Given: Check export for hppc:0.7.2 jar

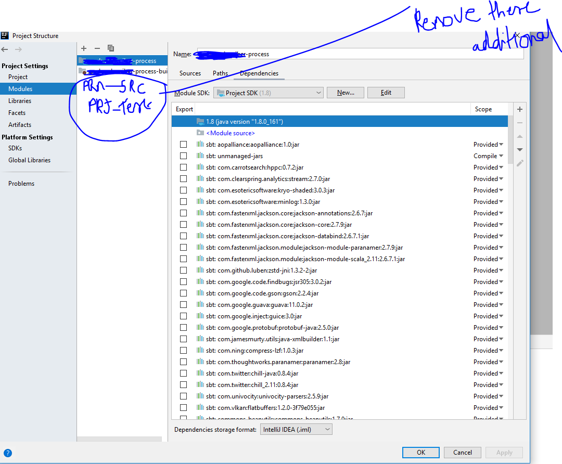Looking at the screenshot, I should click(184, 167).
